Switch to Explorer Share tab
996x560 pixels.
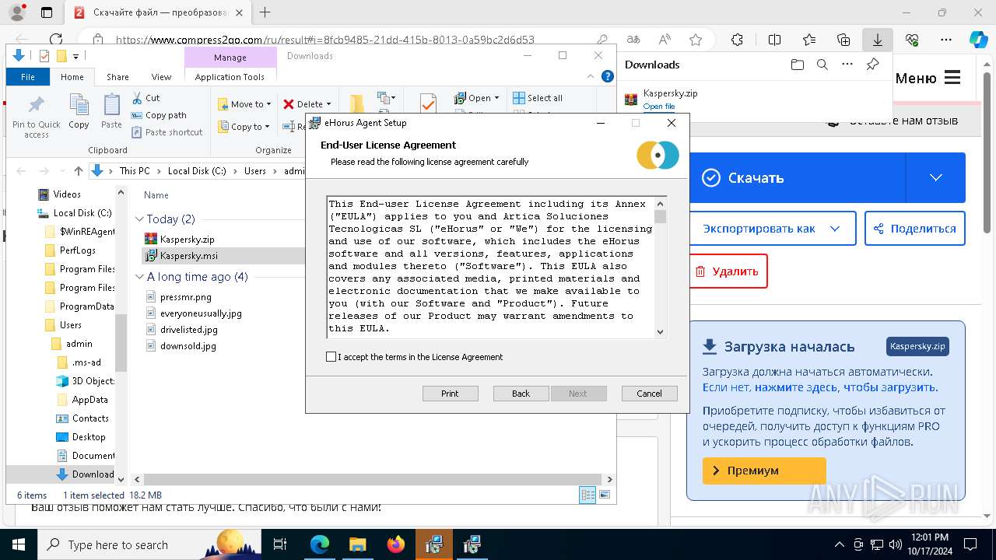[x=117, y=77]
